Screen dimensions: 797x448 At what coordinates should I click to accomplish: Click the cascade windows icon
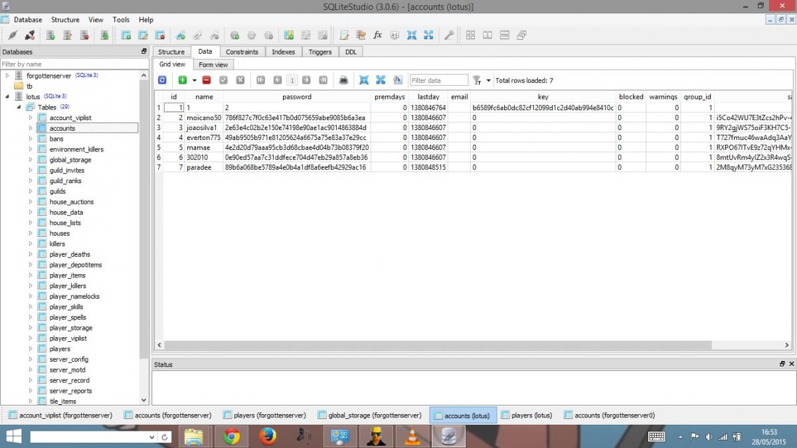pyautogui.click(x=521, y=35)
